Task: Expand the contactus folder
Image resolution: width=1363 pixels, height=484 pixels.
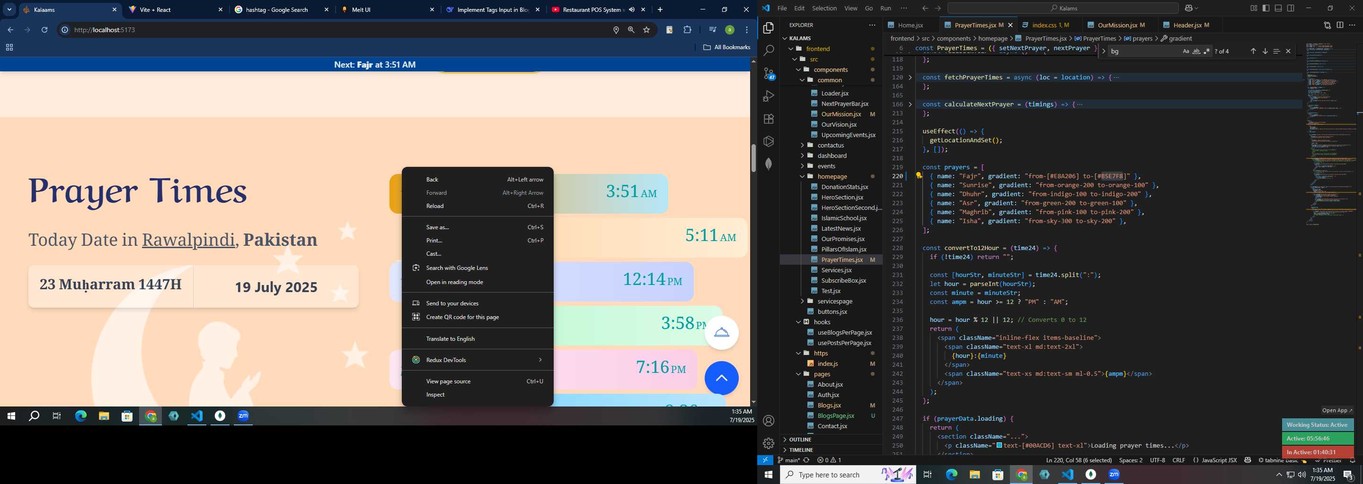Action: (831, 145)
